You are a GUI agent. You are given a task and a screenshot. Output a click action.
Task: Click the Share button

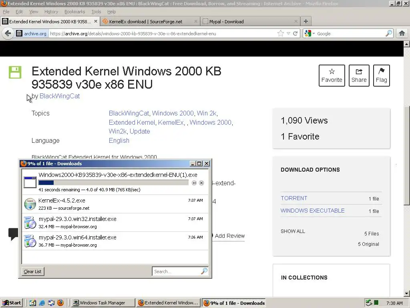[359, 75]
